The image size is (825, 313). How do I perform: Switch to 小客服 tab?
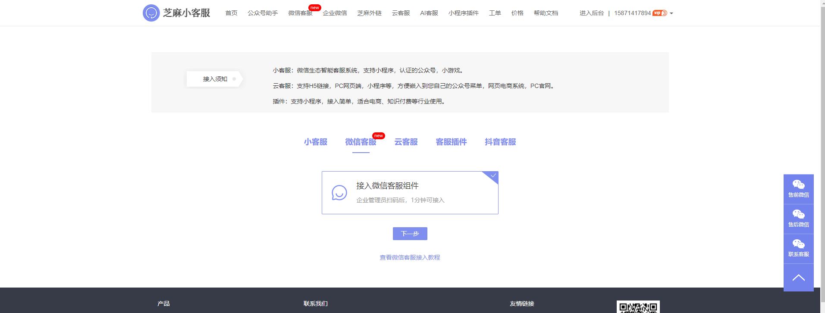315,142
